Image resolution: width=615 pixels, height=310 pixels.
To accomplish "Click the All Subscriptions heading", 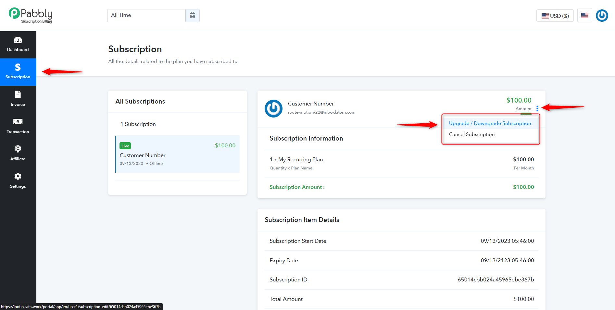I will pos(140,101).
